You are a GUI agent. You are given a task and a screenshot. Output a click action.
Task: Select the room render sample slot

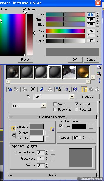click(69, 72)
